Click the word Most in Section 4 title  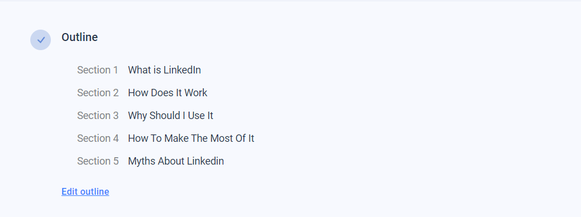[222, 138]
